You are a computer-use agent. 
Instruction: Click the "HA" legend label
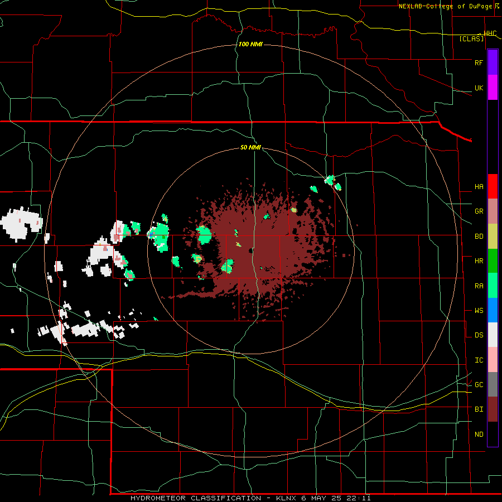(x=479, y=187)
